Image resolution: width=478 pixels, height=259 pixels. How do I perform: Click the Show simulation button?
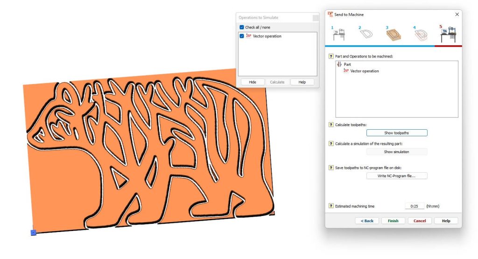(x=396, y=152)
